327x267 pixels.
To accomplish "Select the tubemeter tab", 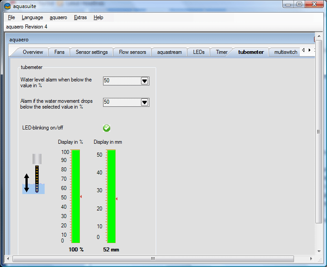I will tap(251, 52).
